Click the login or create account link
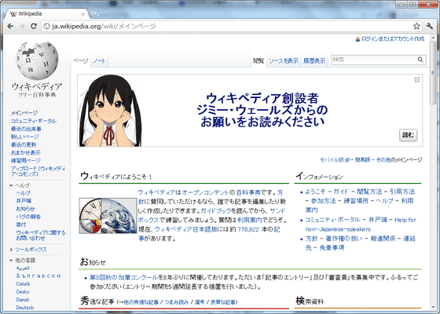Image resolution: width=440 pixels, height=314 pixels. (x=393, y=39)
